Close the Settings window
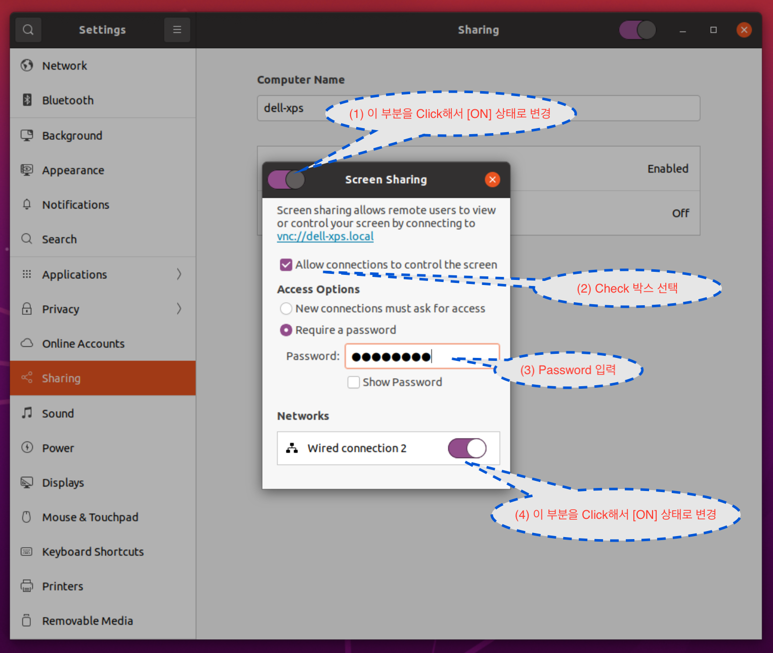773x653 pixels. click(x=744, y=30)
